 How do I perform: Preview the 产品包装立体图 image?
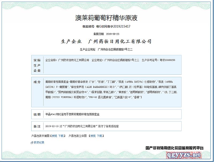(93, 136)
